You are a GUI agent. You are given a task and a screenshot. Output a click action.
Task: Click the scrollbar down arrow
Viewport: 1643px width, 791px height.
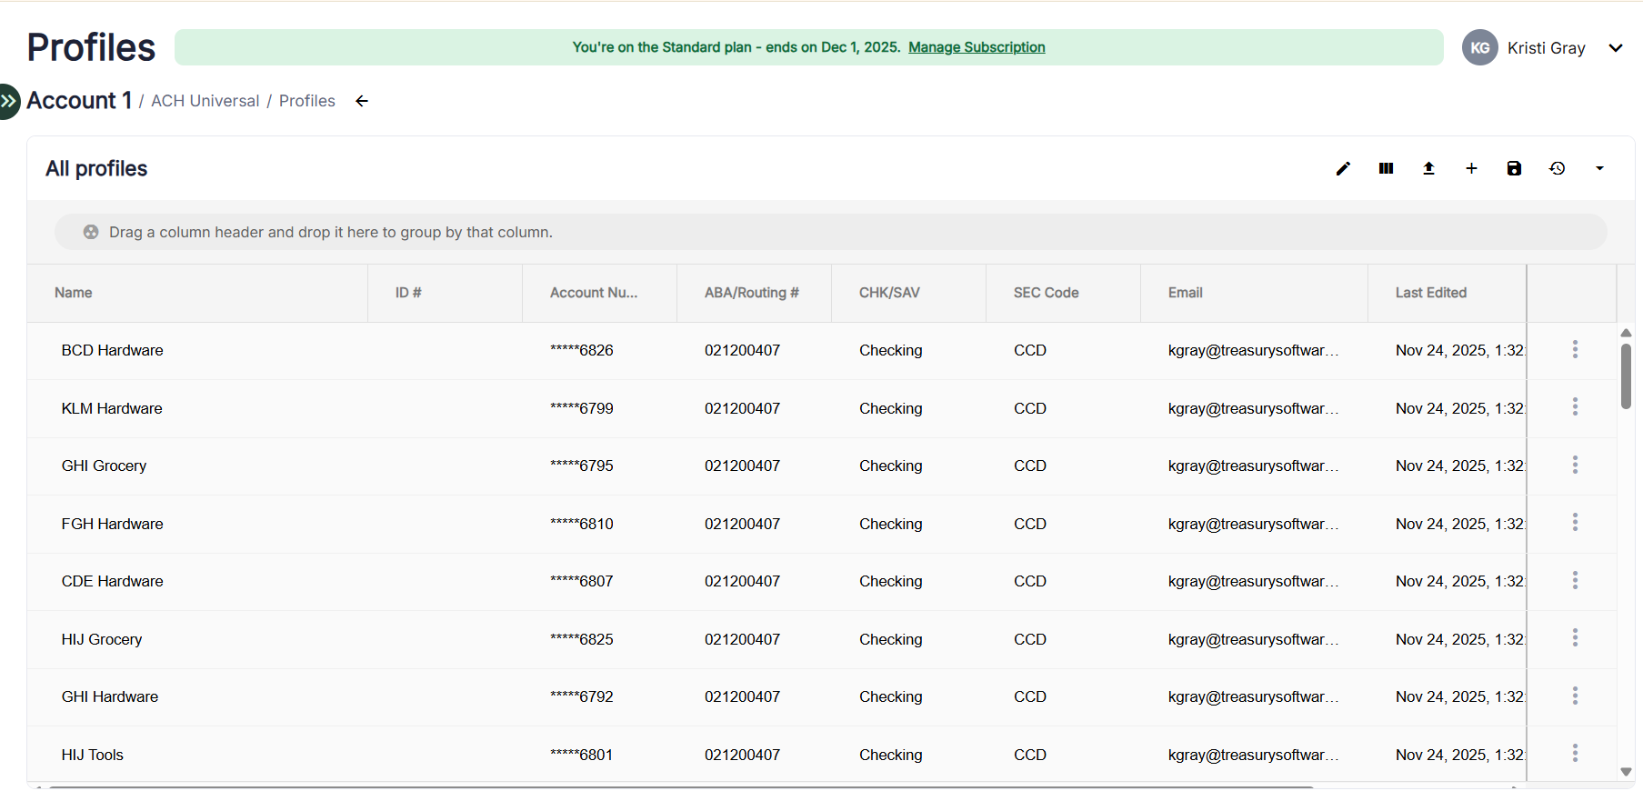(x=1626, y=772)
